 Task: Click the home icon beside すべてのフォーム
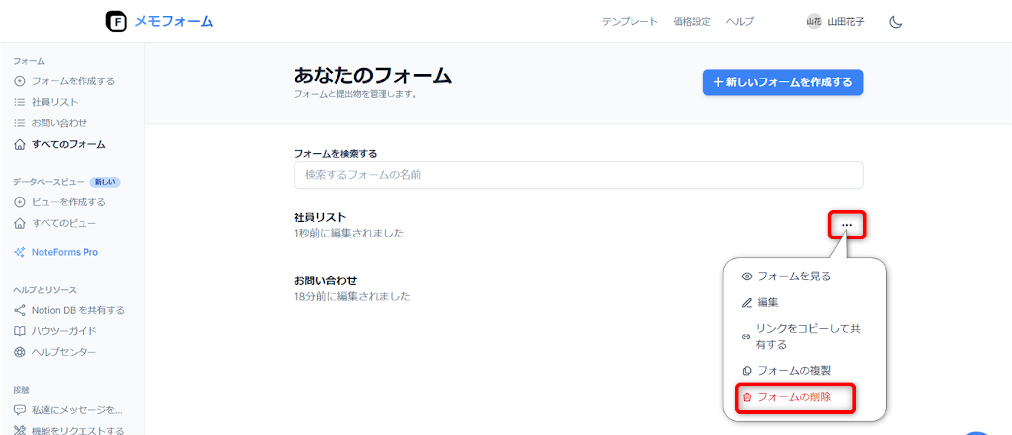coord(20,144)
